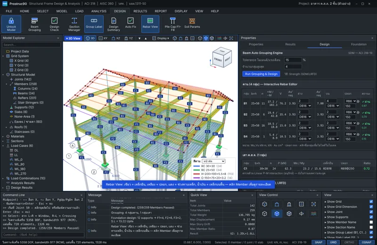
Task: Click blue RC 30×30 legend swatch
Action: click(x=197, y=166)
